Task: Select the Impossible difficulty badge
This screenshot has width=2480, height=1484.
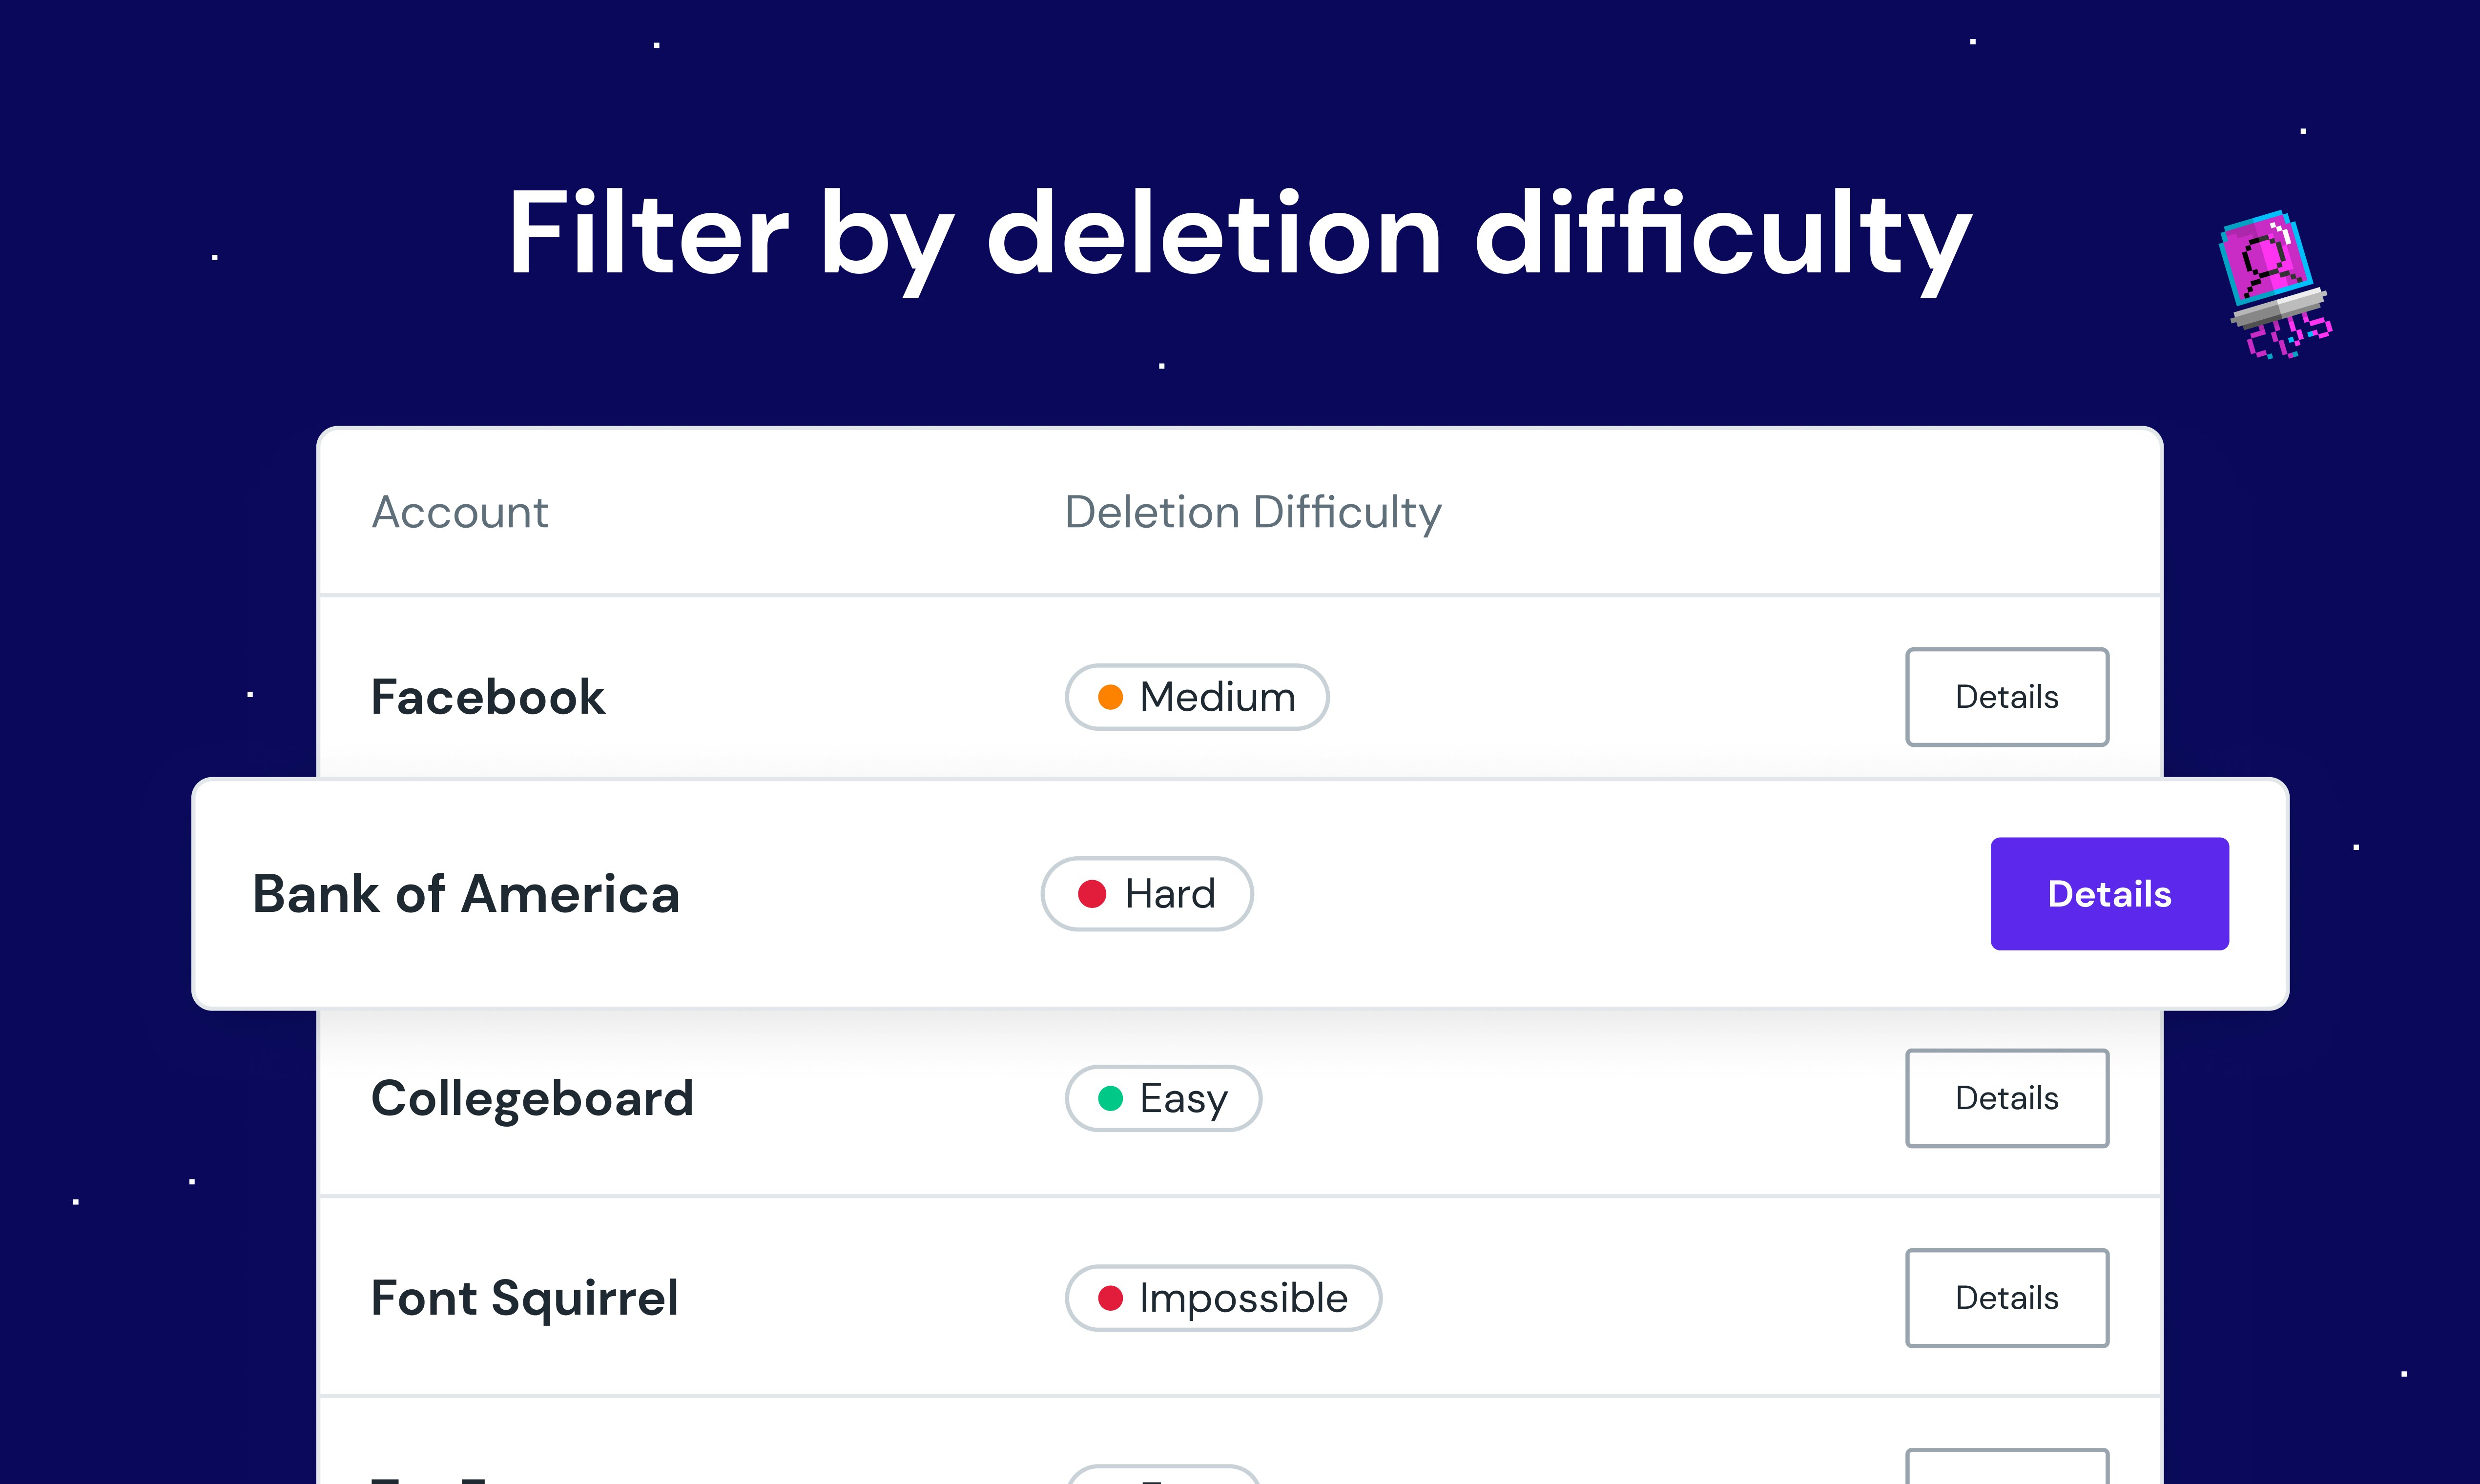Action: [x=1223, y=1298]
